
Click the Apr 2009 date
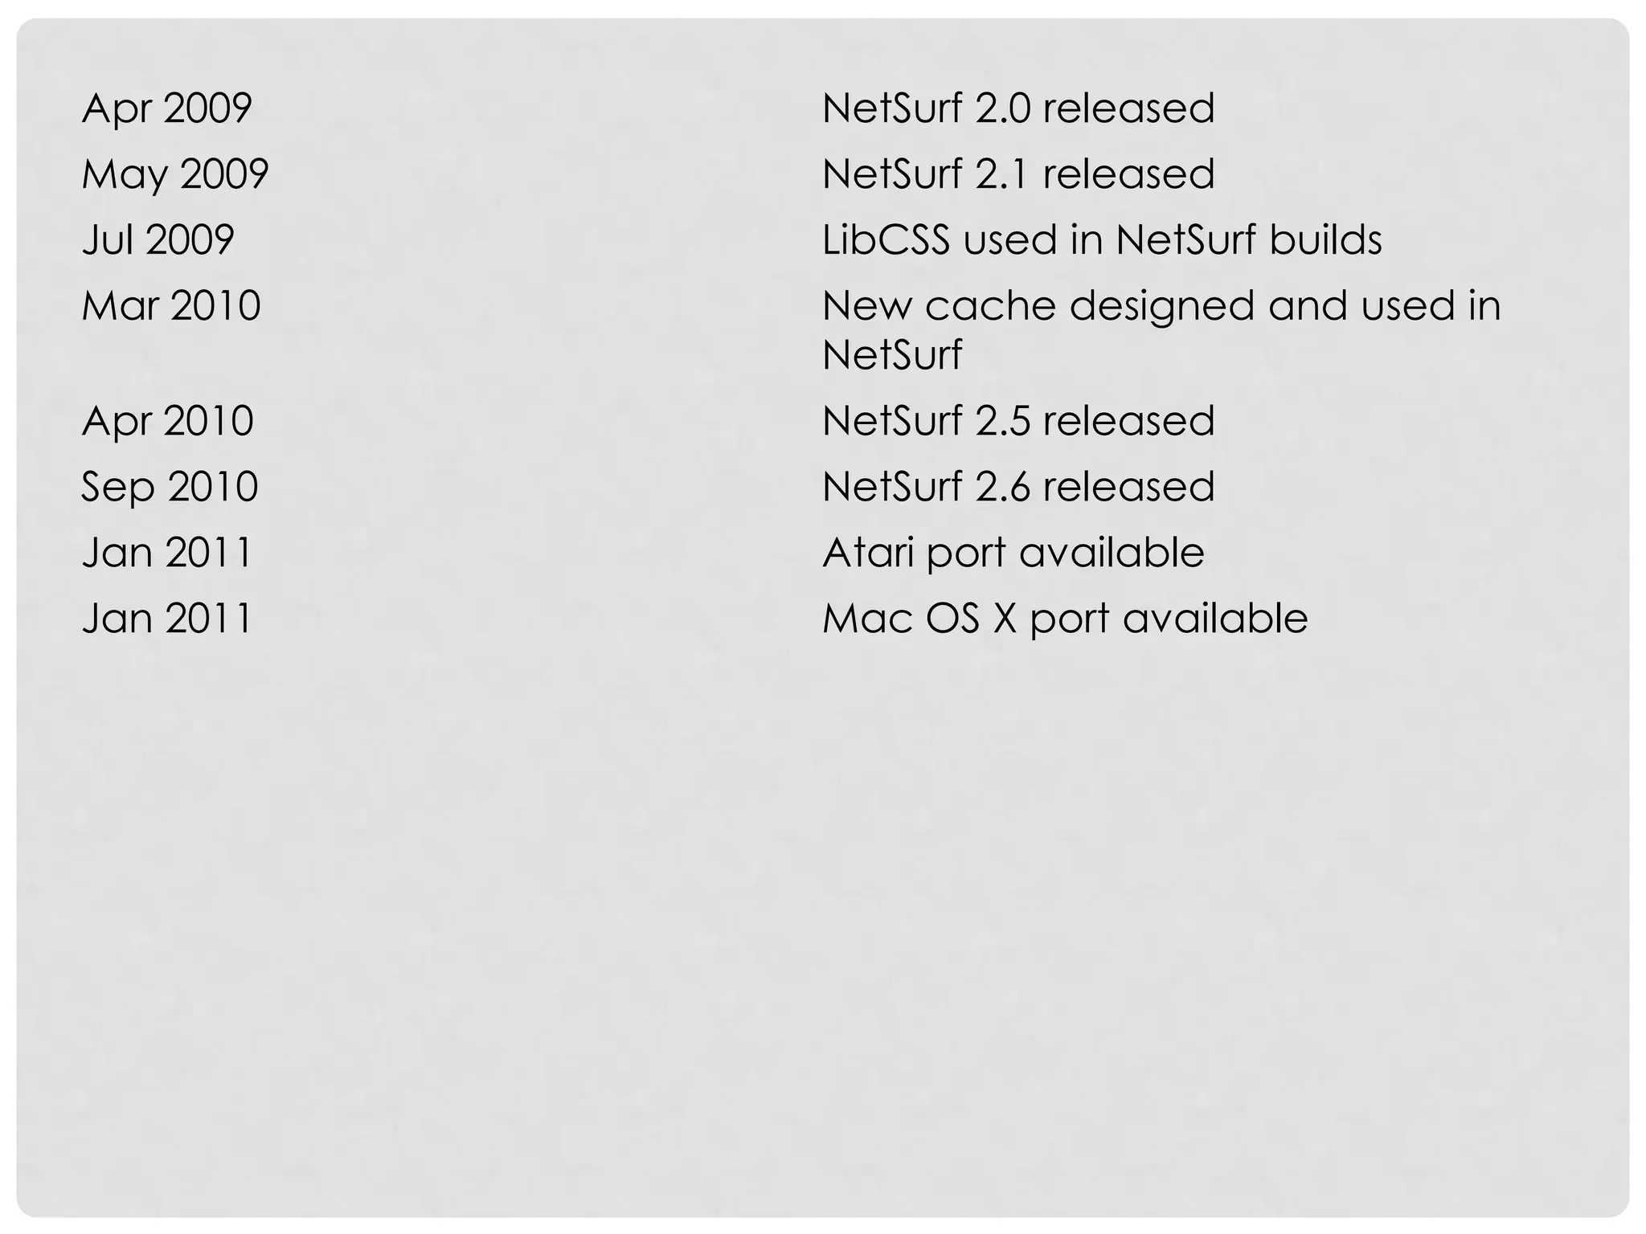[x=166, y=108]
